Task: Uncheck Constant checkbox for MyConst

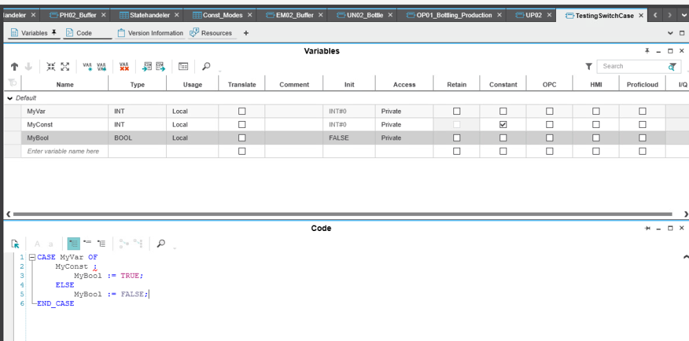Action: point(503,124)
